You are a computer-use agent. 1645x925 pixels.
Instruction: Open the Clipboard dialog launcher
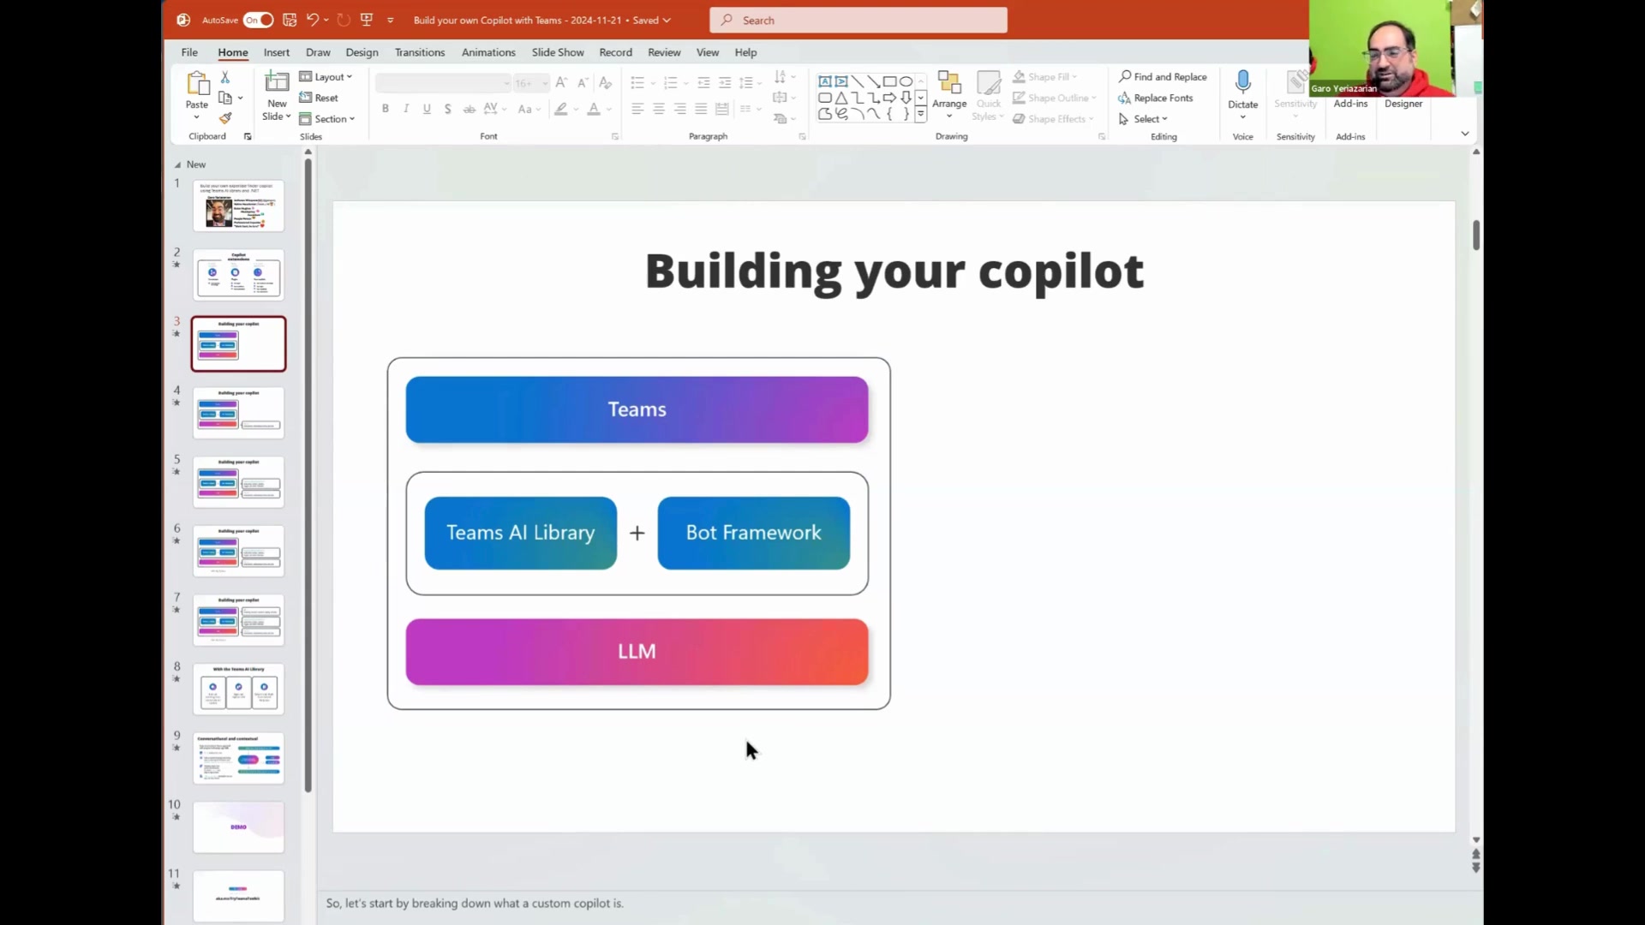click(248, 136)
